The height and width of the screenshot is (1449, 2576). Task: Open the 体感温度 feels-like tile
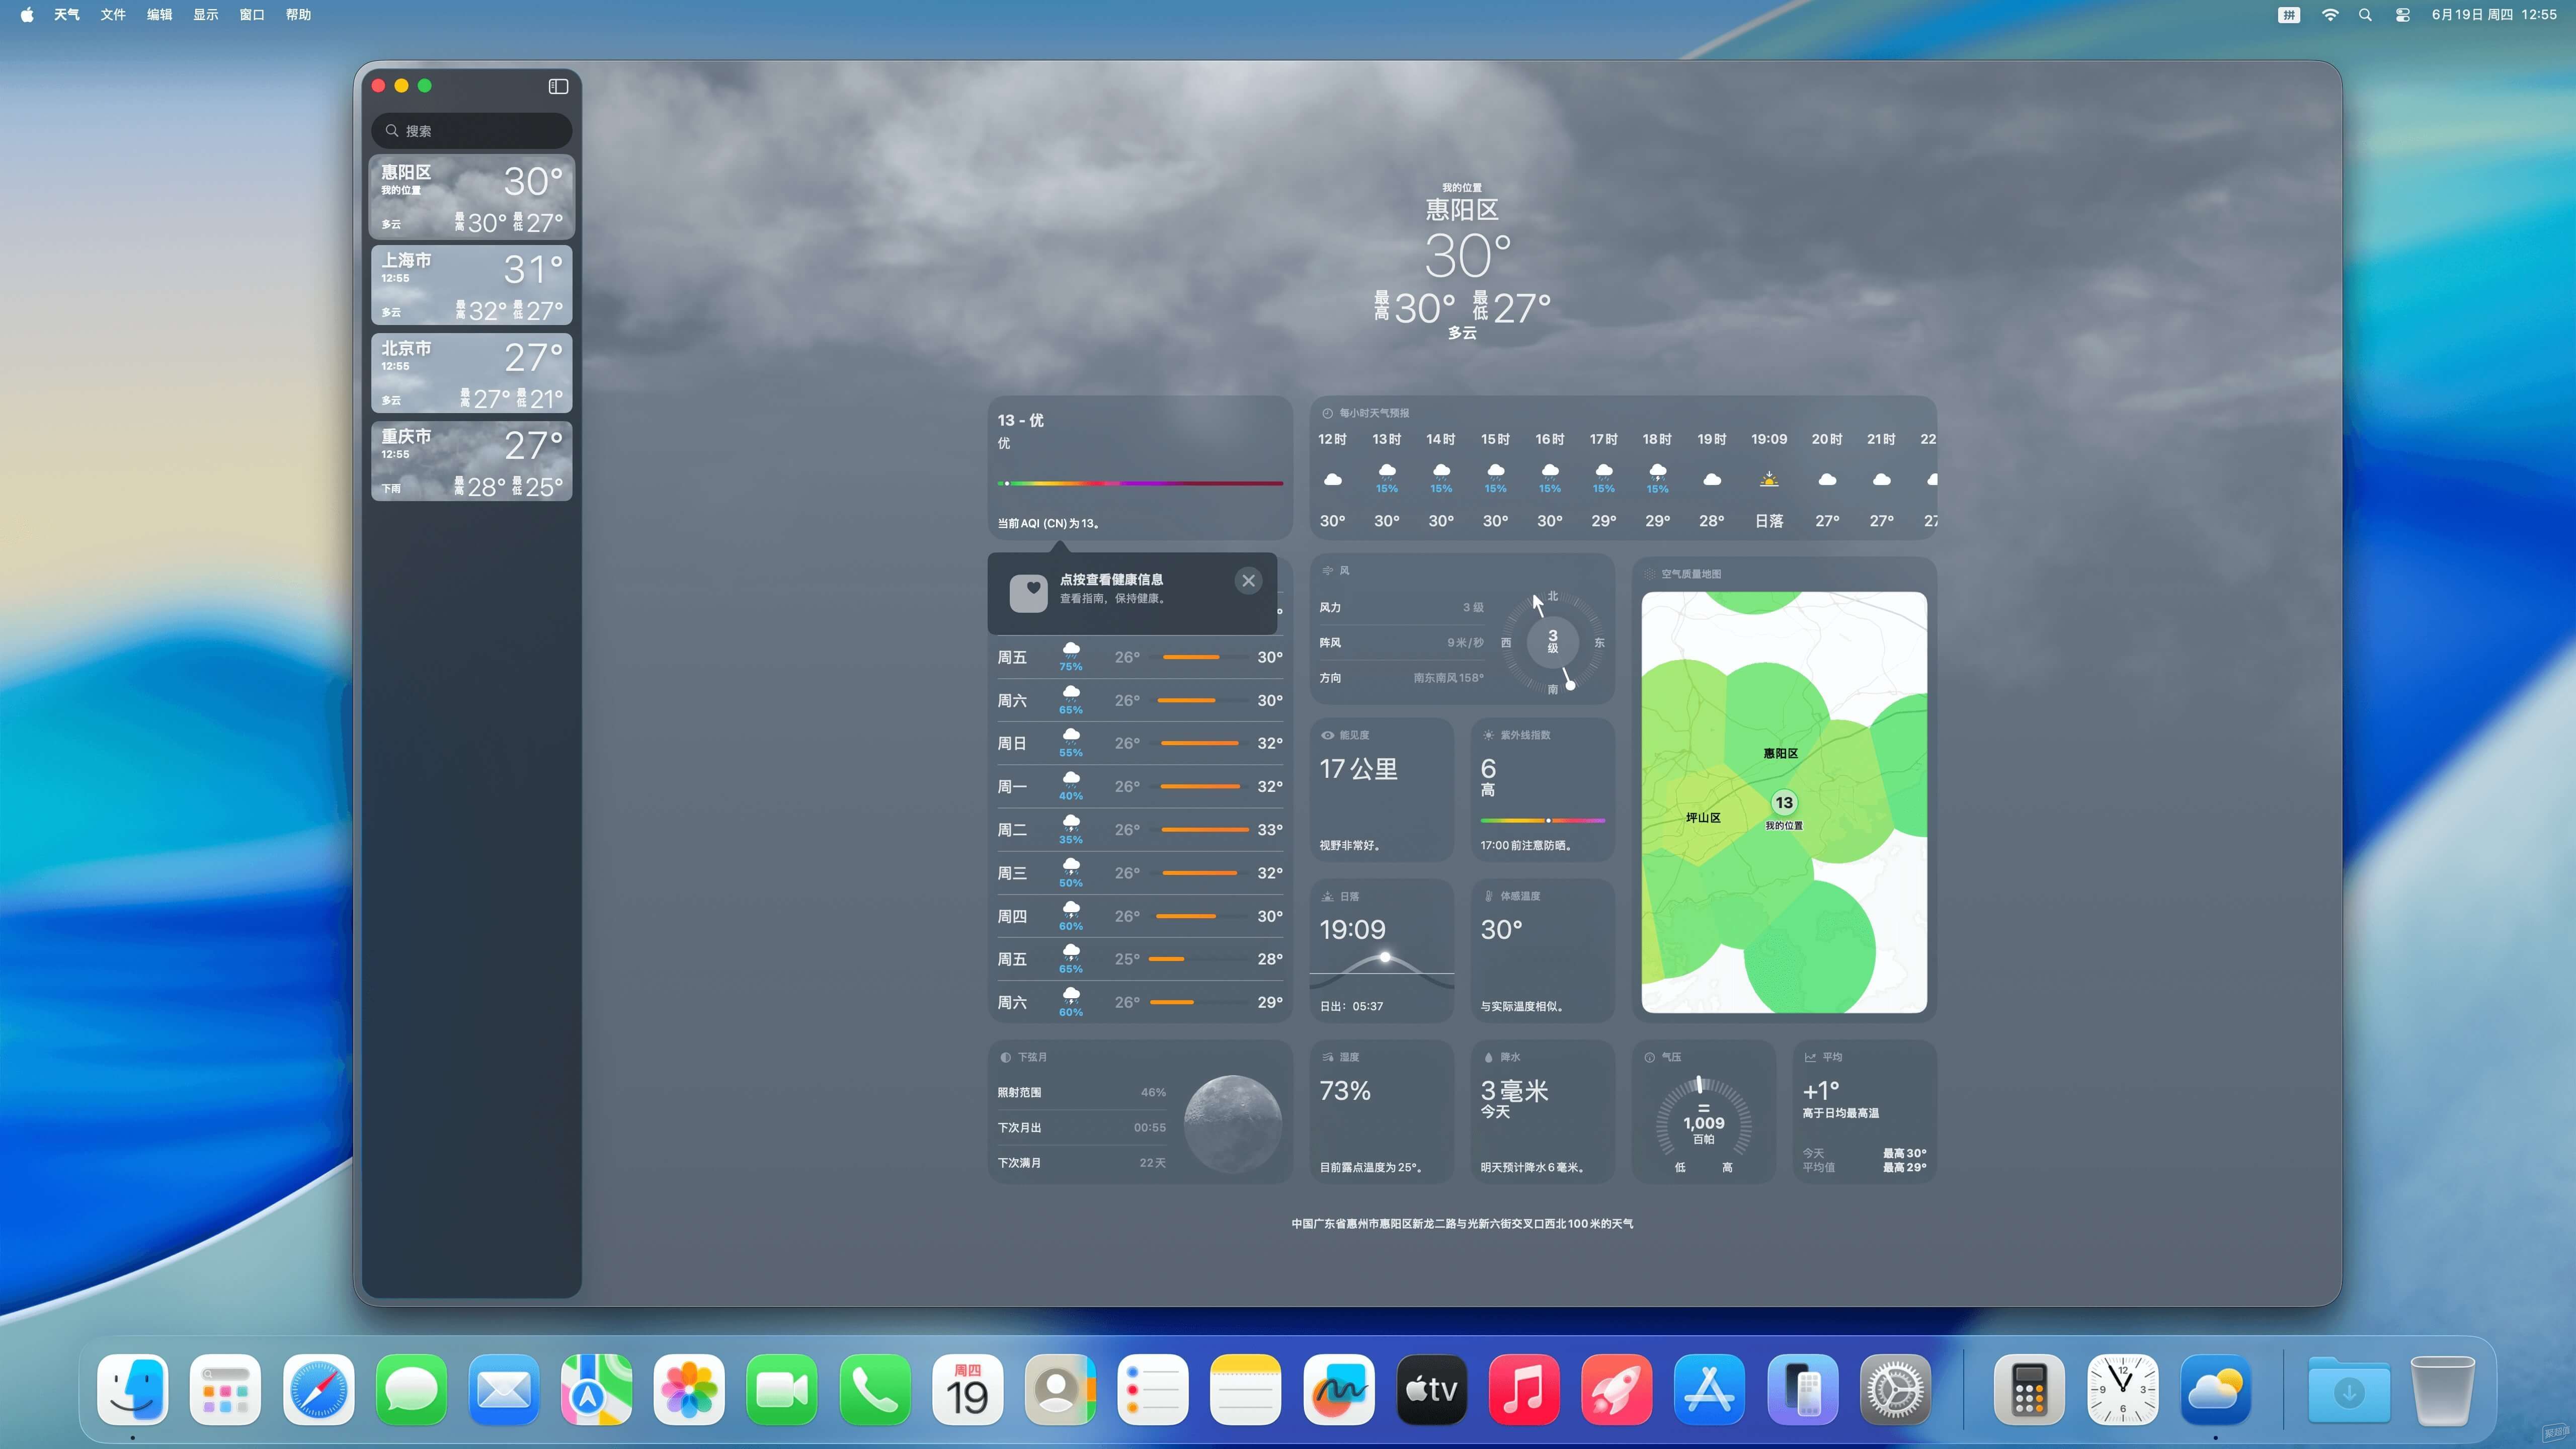1542,950
